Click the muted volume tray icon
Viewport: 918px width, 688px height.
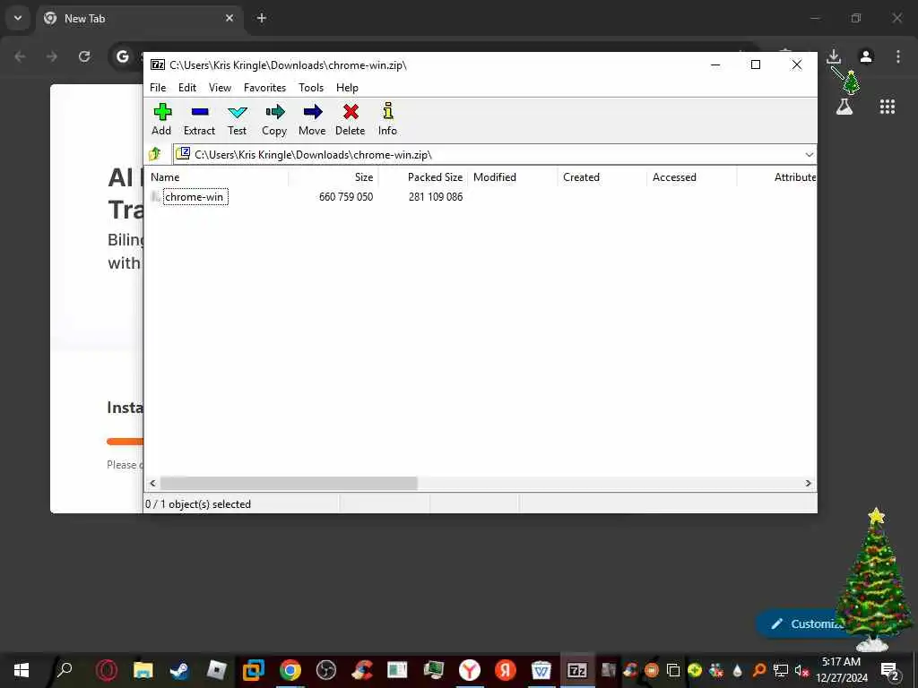point(801,670)
